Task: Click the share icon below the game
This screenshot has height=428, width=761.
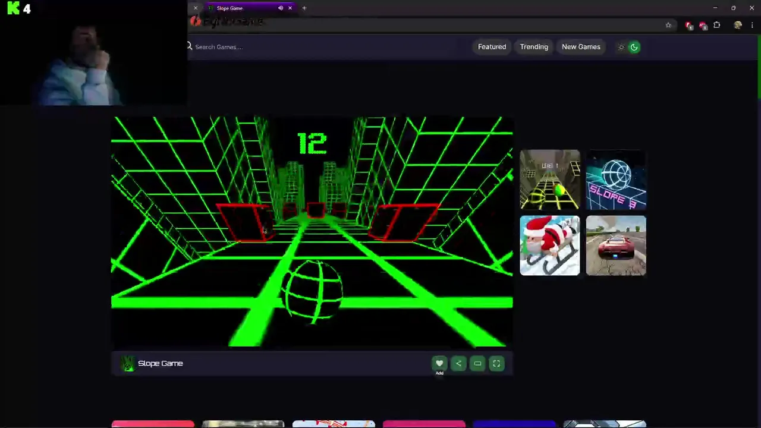Action: pyautogui.click(x=458, y=363)
